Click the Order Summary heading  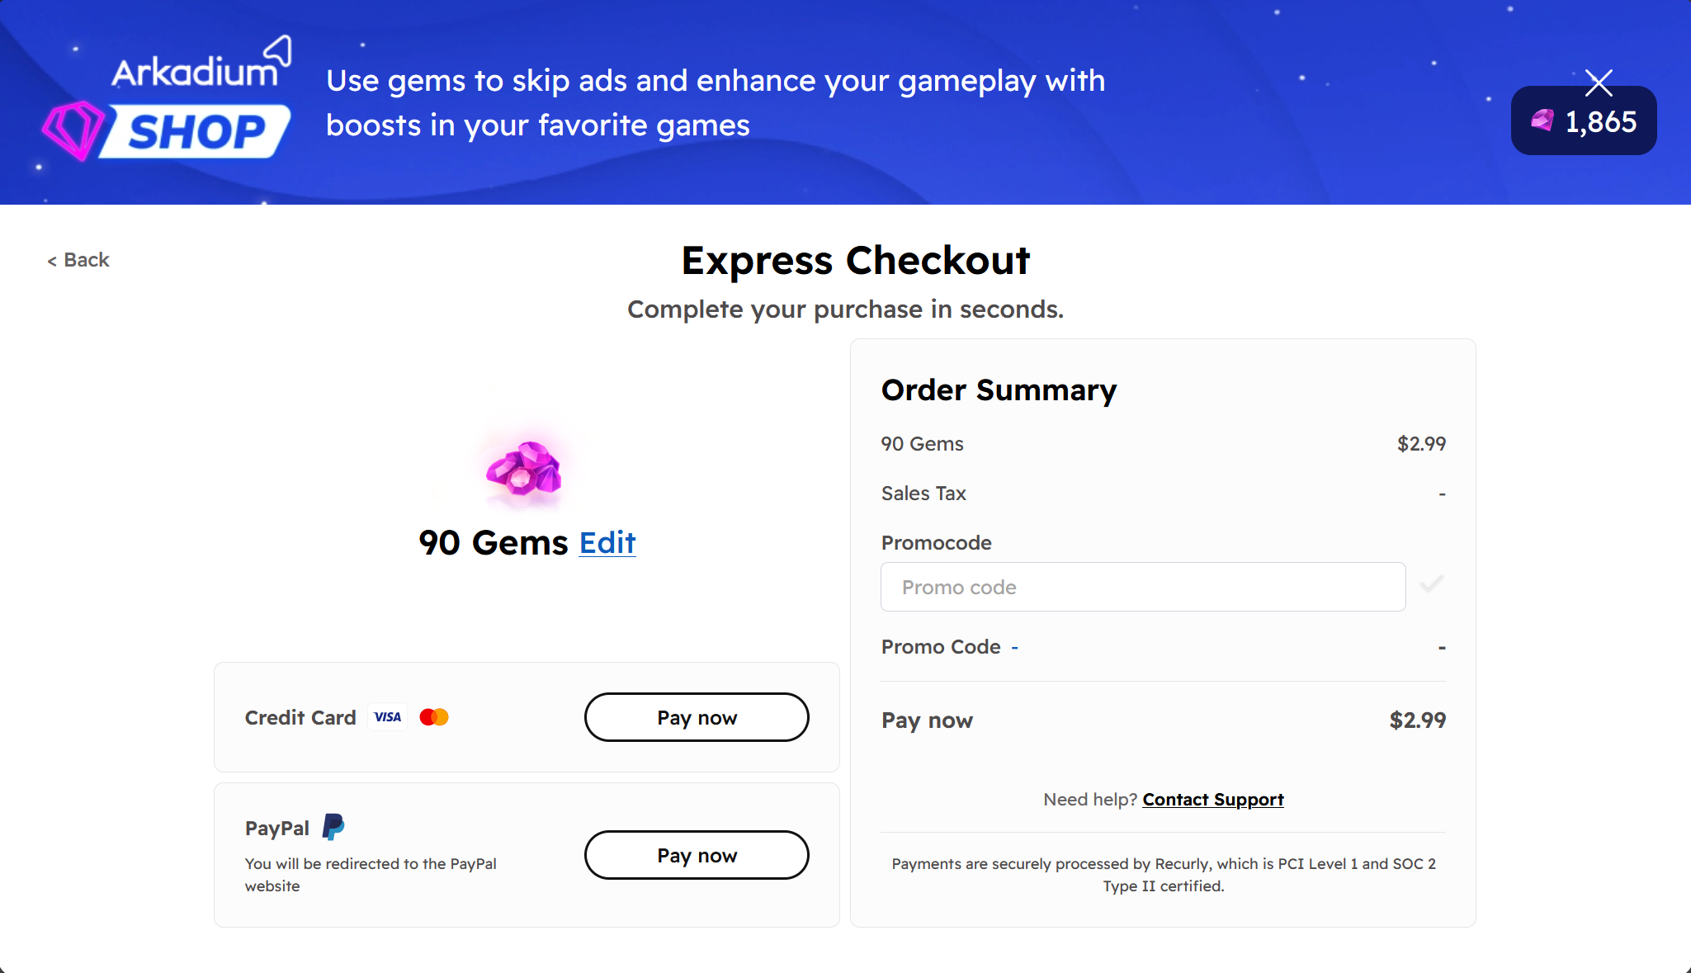[x=999, y=390]
